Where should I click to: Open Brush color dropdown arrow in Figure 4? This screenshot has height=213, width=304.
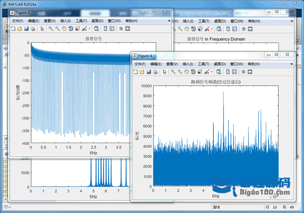click(x=212, y=72)
